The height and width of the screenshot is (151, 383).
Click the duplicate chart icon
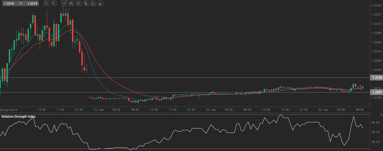pyautogui.click(x=86, y=4)
